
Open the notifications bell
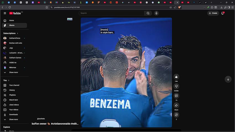223,13
